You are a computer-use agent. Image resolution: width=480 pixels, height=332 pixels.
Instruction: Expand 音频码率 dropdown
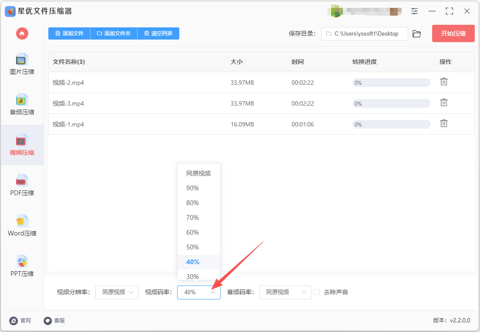coord(285,292)
